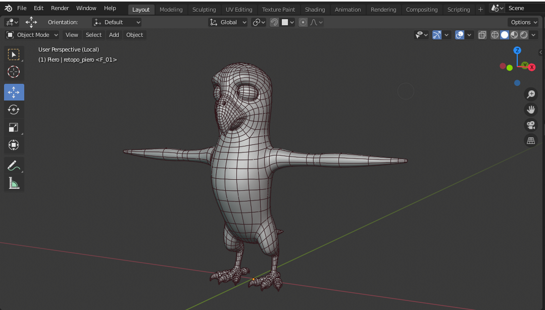Open the Render menu

[60, 8]
